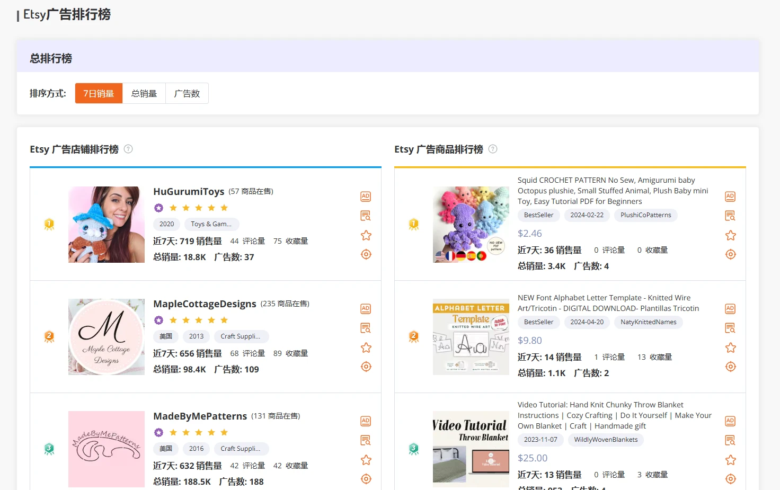
Task: Open the ad search icon for the NEW Font Alphabet listing
Action: tap(730, 328)
